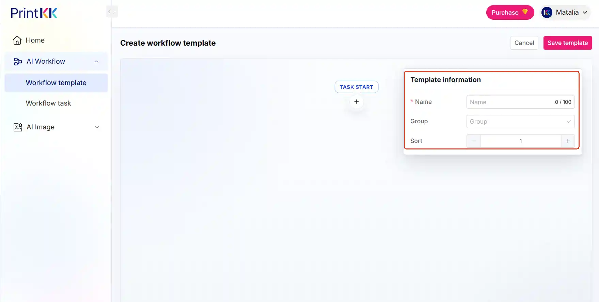This screenshot has height=302, width=599.
Task: Click the AI Workflow node icon
Action: pos(18,61)
